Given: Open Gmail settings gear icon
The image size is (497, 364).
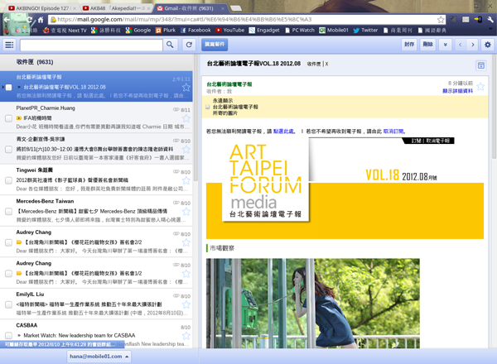Looking at the screenshot, I should click(488, 45).
